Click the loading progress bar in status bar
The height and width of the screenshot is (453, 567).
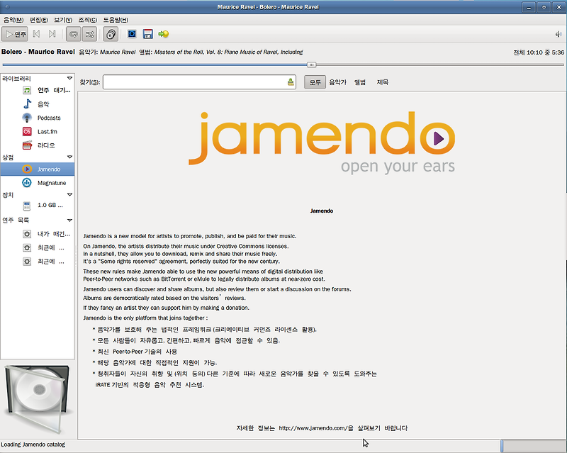[533, 446]
